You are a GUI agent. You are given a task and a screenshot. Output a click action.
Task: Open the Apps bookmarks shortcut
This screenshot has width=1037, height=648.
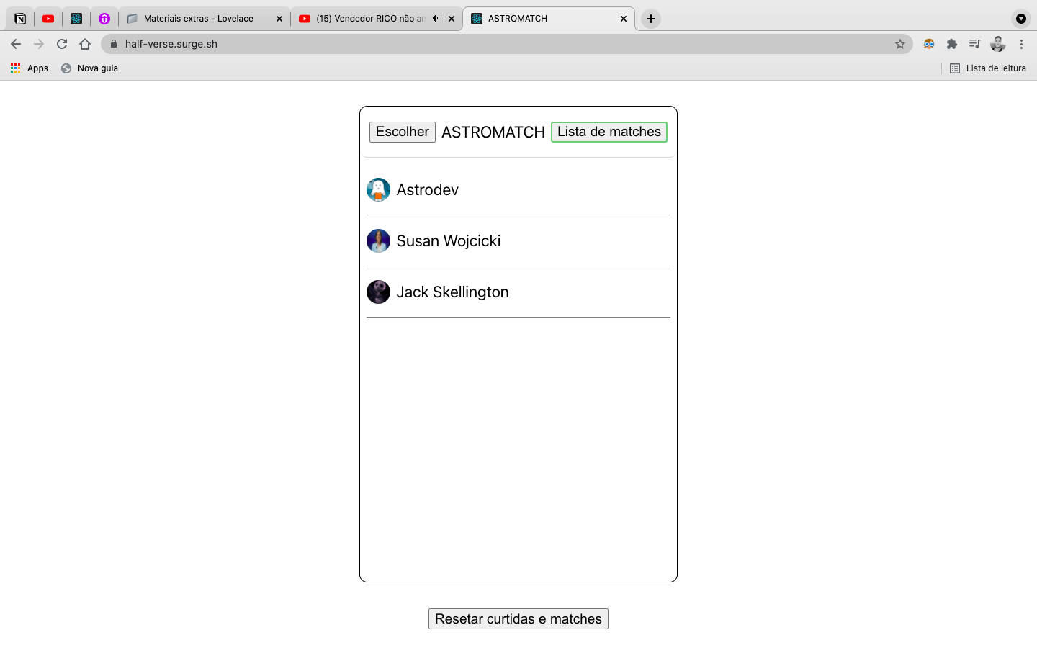30,68
